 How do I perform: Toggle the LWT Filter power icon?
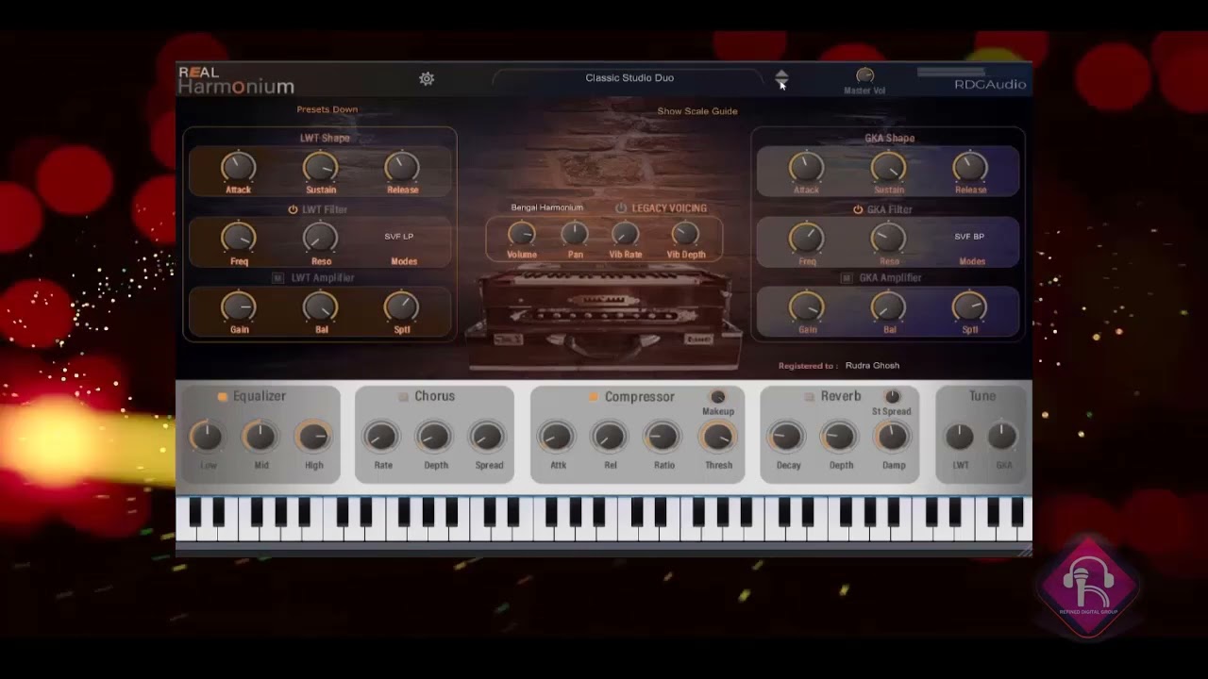pyautogui.click(x=293, y=209)
